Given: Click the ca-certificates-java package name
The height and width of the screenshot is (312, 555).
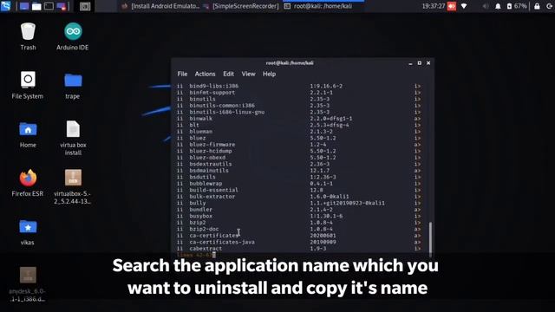Looking at the screenshot, I should (222, 242).
